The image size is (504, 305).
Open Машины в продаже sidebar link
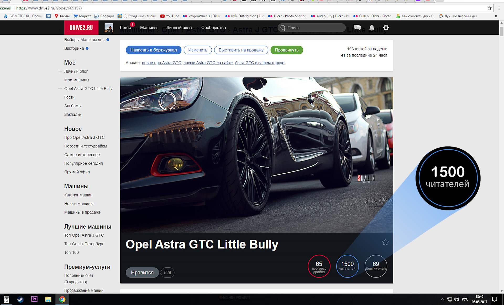click(x=82, y=212)
